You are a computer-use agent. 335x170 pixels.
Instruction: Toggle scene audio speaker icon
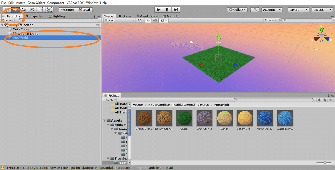click(155, 20)
